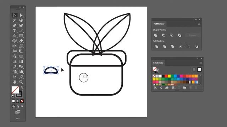The image size is (227, 127).
Task: Pick the Blend tool
Action: pyautogui.click(x=21, y=67)
